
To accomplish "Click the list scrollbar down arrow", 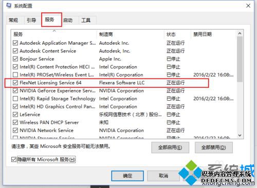I will click(240, 135).
